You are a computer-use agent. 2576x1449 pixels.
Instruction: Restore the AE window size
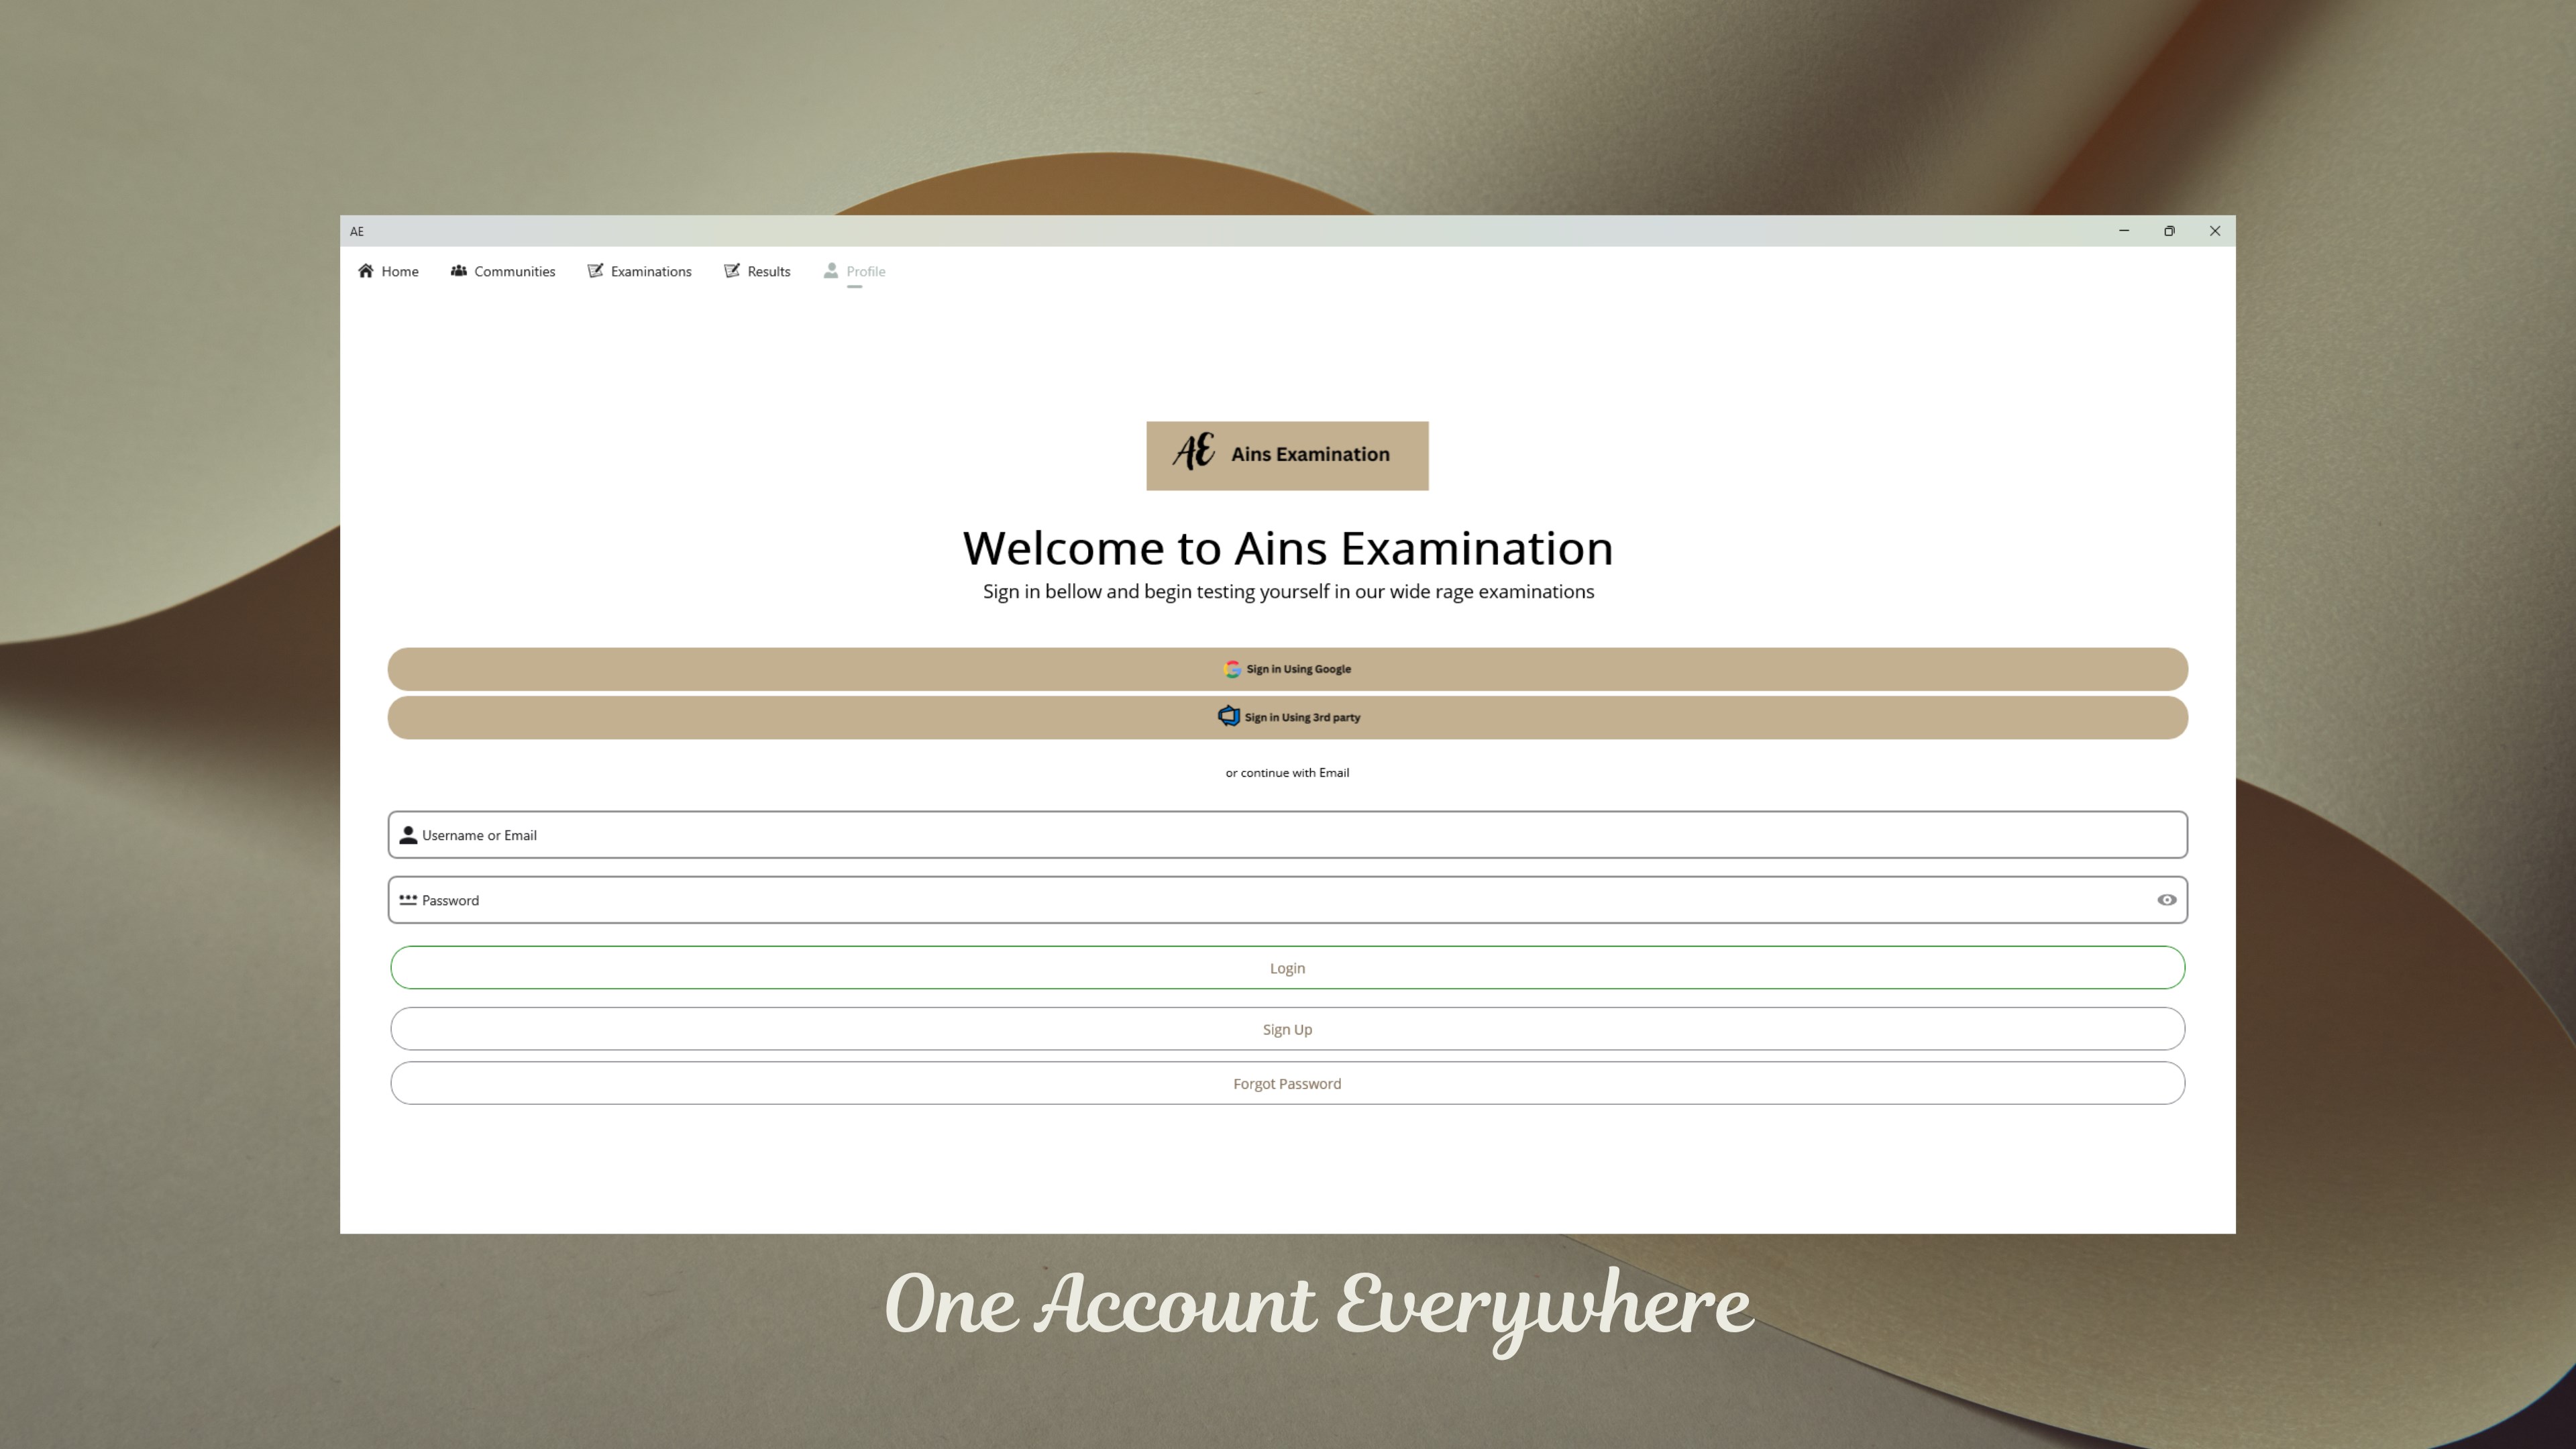coord(2169,231)
